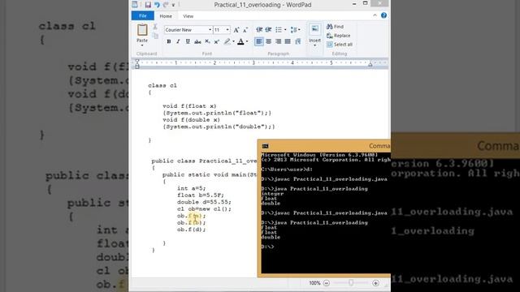Click the 'void f(float x)' line
The image size is (520, 292).
click(189, 106)
